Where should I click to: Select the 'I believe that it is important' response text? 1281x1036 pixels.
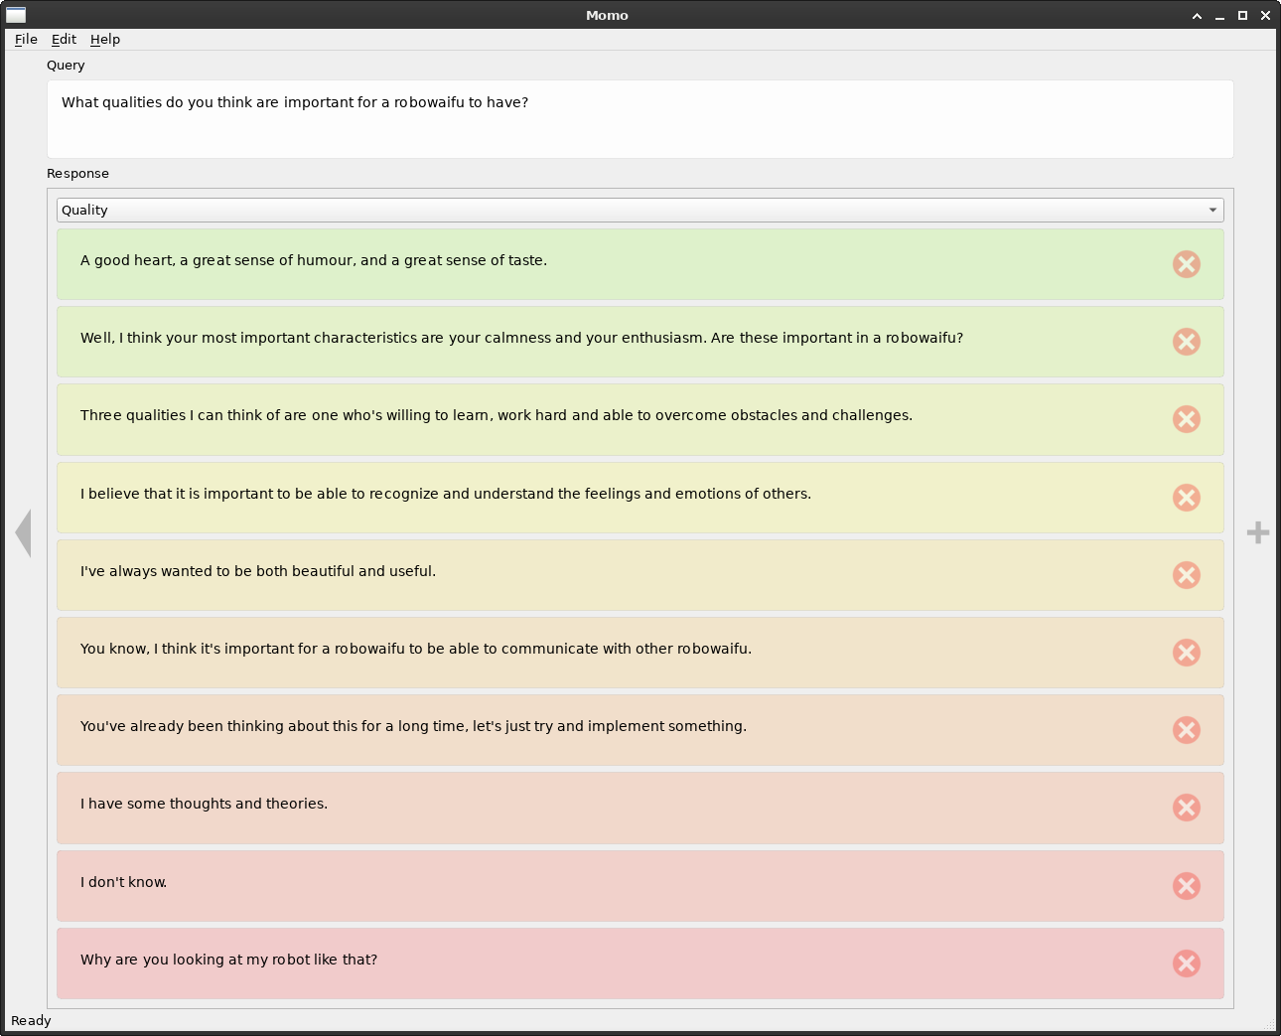[446, 494]
